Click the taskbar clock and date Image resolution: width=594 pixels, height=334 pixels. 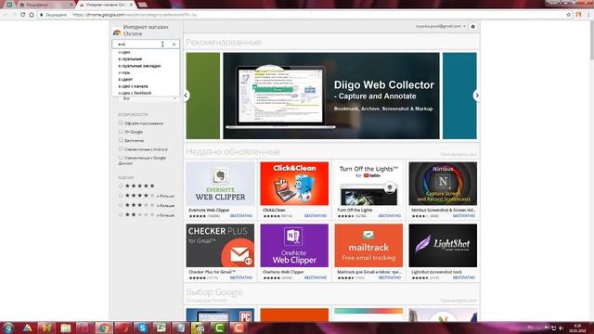(577, 328)
